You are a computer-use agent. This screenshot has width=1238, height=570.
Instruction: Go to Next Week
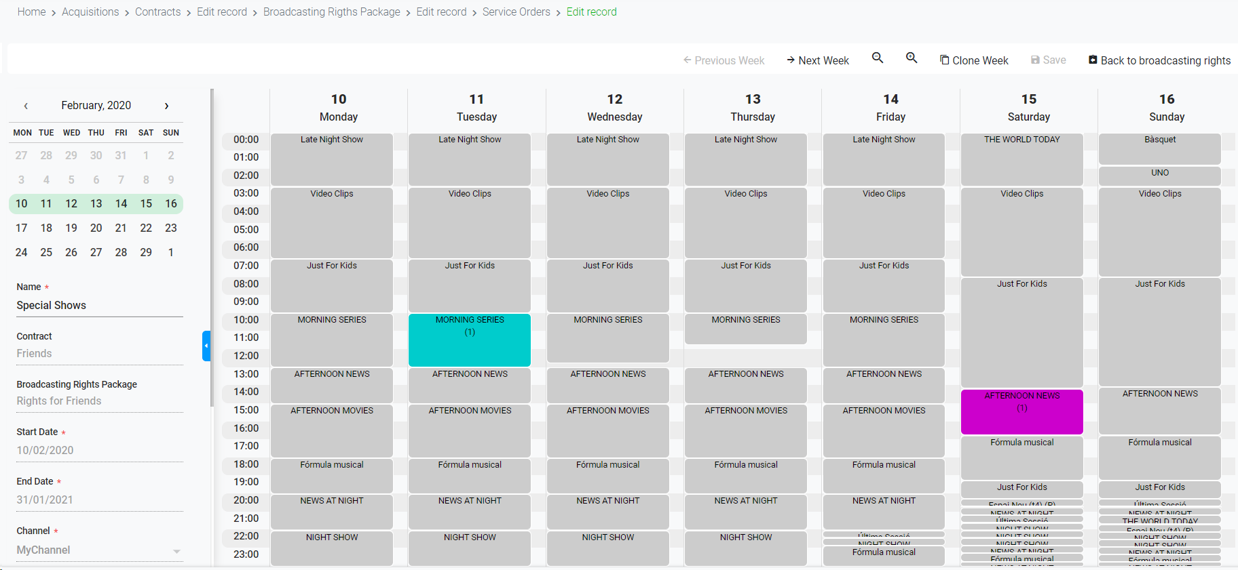[818, 60]
